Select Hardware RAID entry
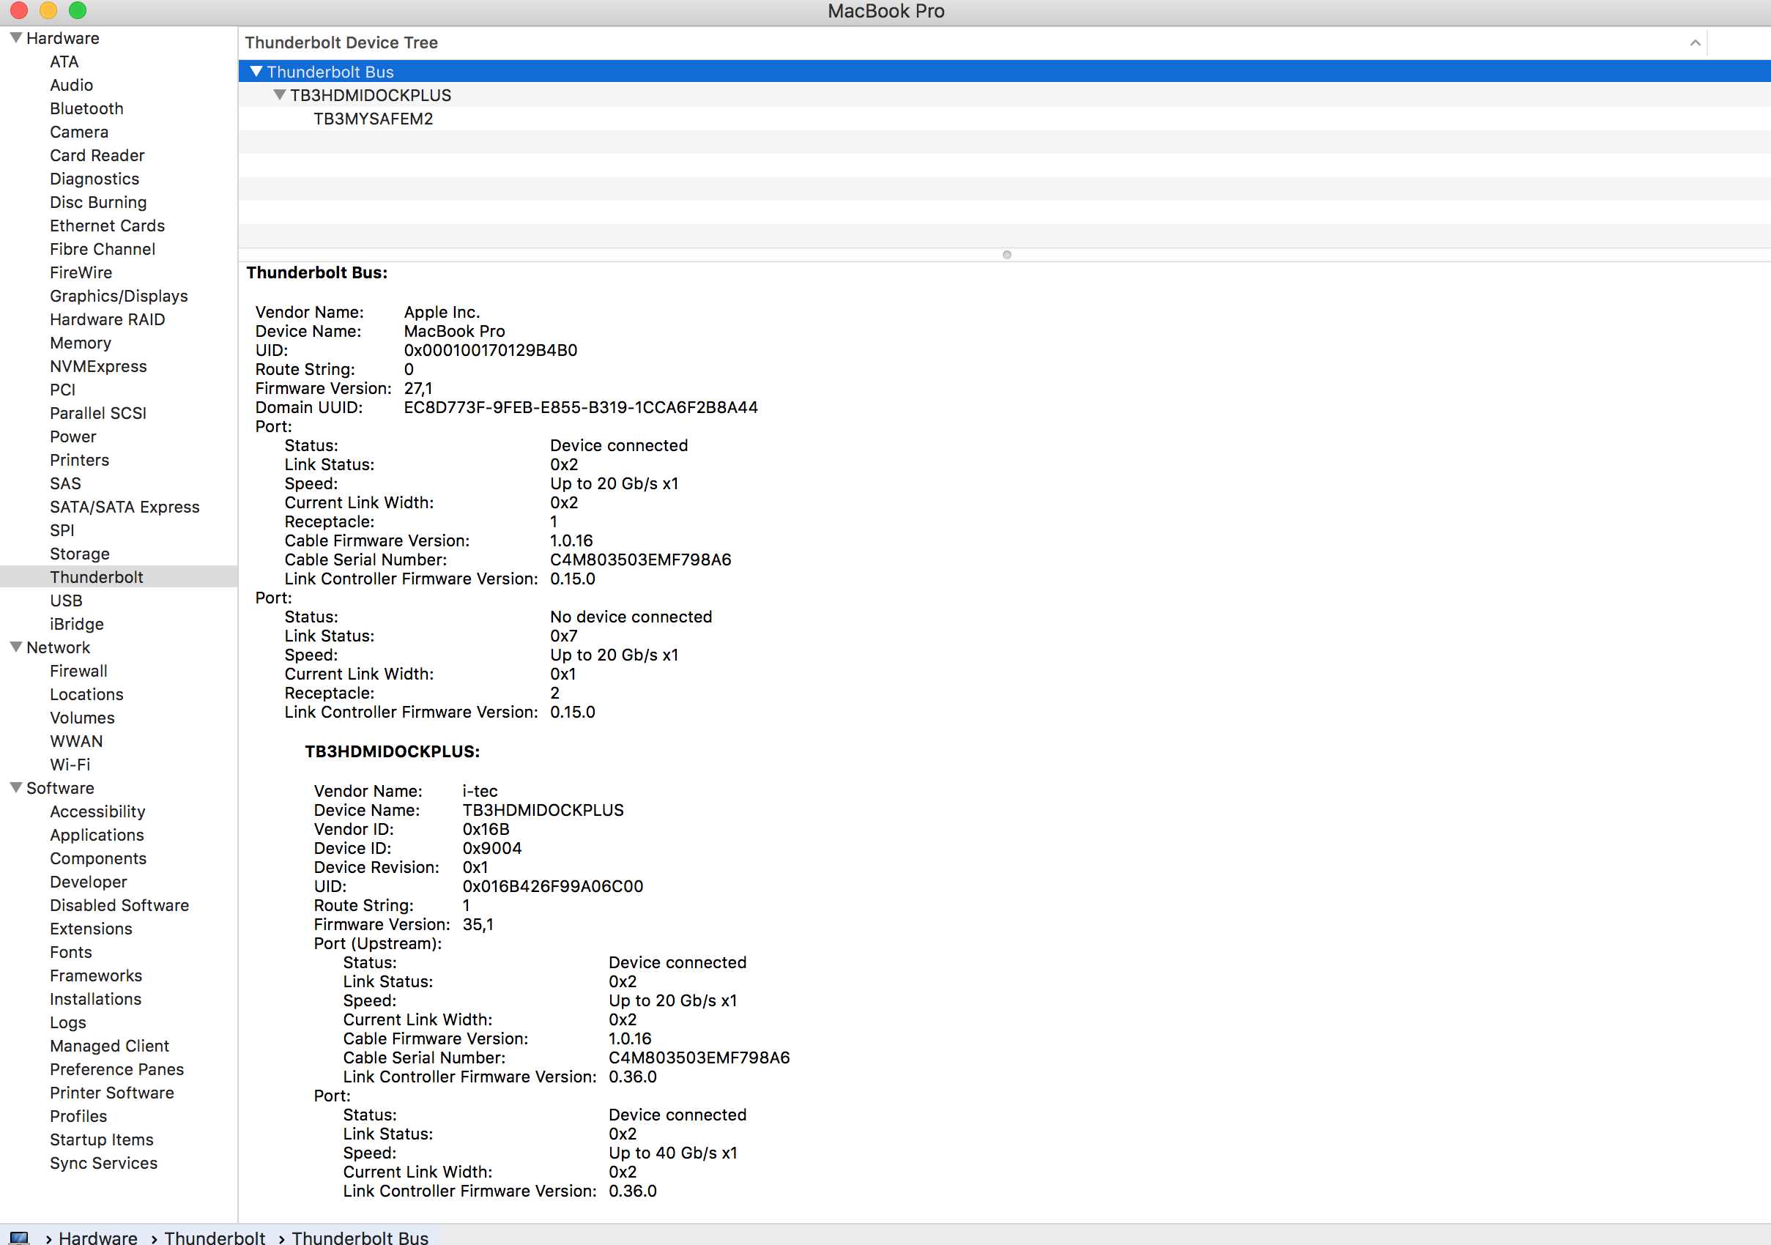This screenshot has width=1771, height=1245. pyautogui.click(x=107, y=319)
